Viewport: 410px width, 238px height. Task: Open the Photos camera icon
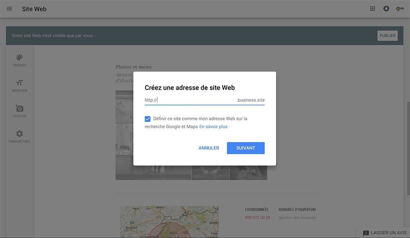[19, 109]
